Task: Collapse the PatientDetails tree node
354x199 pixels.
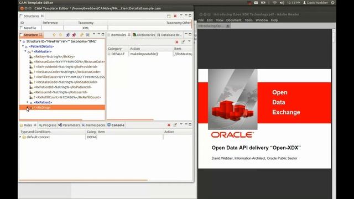Action: [x=23, y=46]
